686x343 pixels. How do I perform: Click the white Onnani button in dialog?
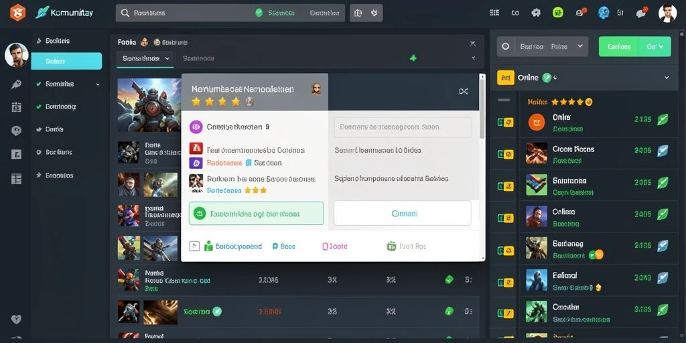coord(403,213)
